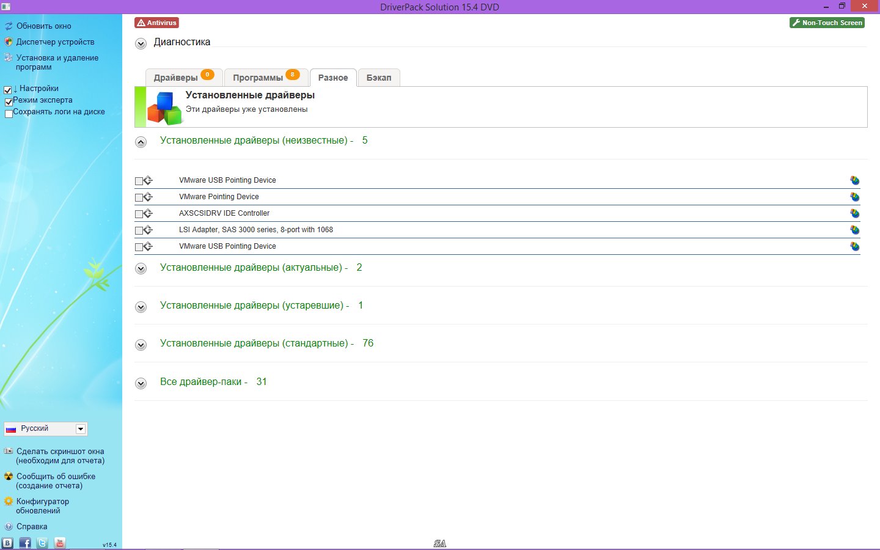Image resolution: width=880 pixels, height=550 pixels.
Task: Toggle the Настройки checkbox
Action: coord(8,90)
